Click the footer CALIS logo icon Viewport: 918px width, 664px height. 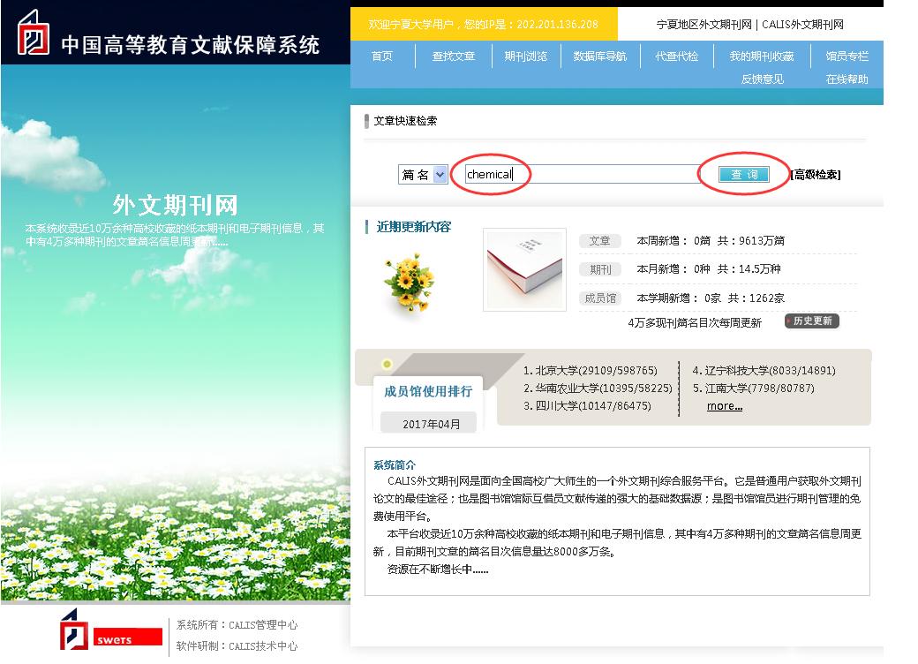(x=74, y=630)
